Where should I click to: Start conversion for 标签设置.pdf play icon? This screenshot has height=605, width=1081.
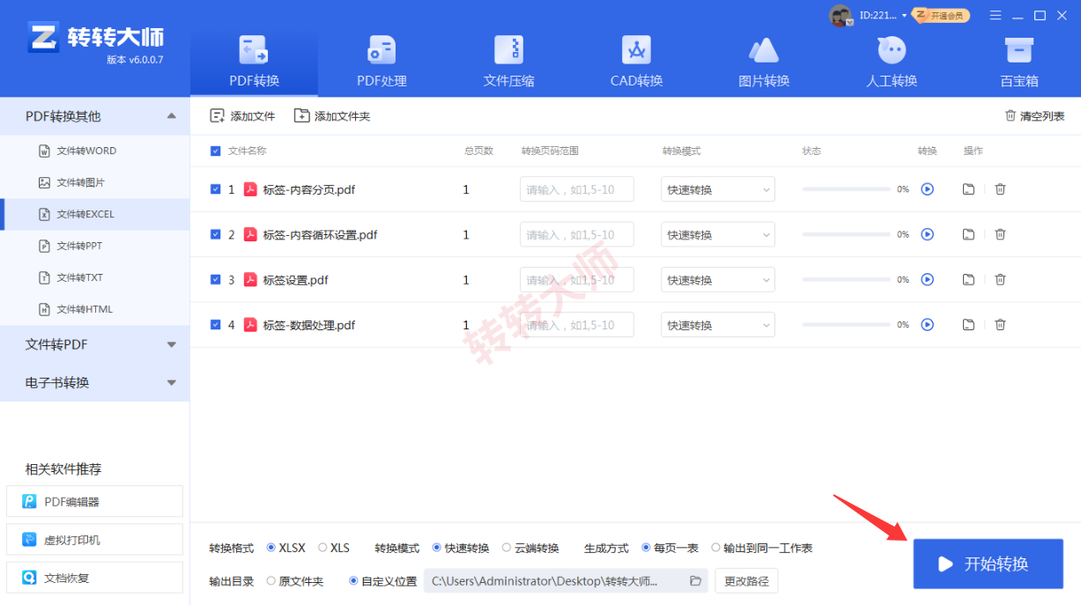point(927,279)
